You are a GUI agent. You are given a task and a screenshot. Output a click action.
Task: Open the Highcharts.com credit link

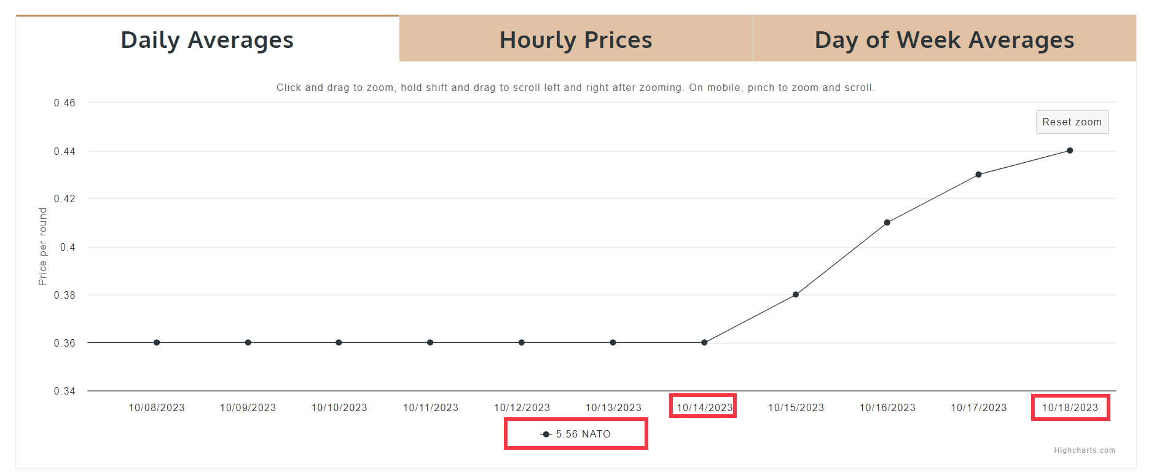coord(1085,450)
